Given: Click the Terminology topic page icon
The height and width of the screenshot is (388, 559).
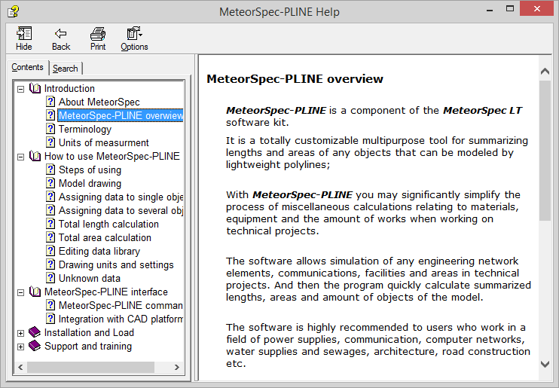Looking at the screenshot, I should point(50,129).
